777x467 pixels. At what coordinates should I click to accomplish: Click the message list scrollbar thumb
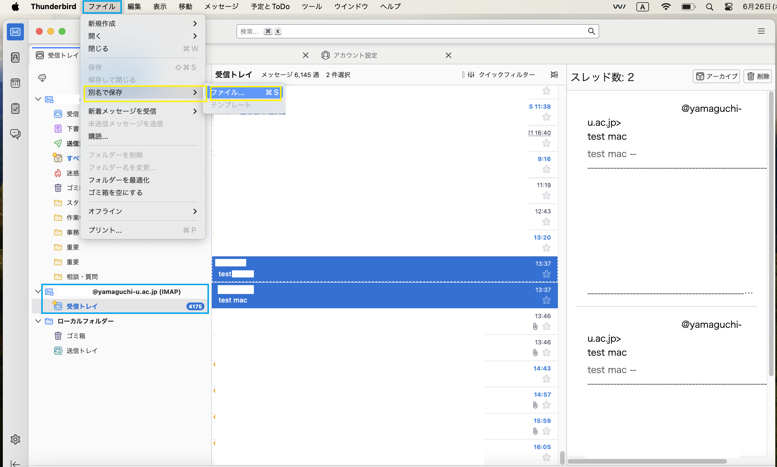coord(562,458)
